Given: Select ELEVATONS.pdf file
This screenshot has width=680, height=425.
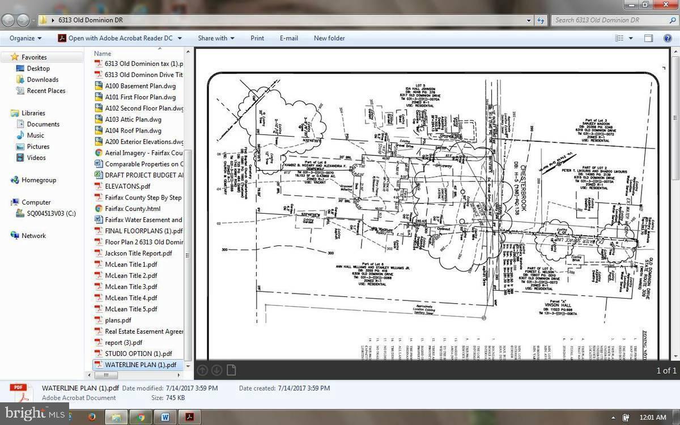Looking at the screenshot, I should [x=122, y=186].
